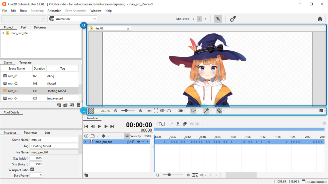Toggle the Fix Aspect Ratio checkbox

pyautogui.click(x=32, y=169)
